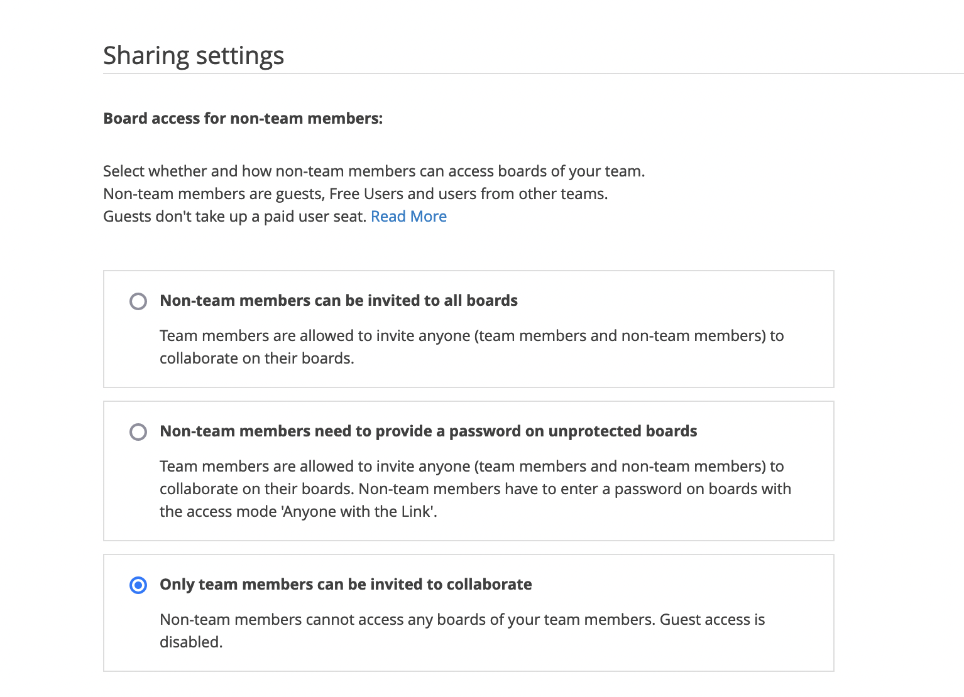Click 'Non-team members are guests, Free Users' sentence

[356, 194]
